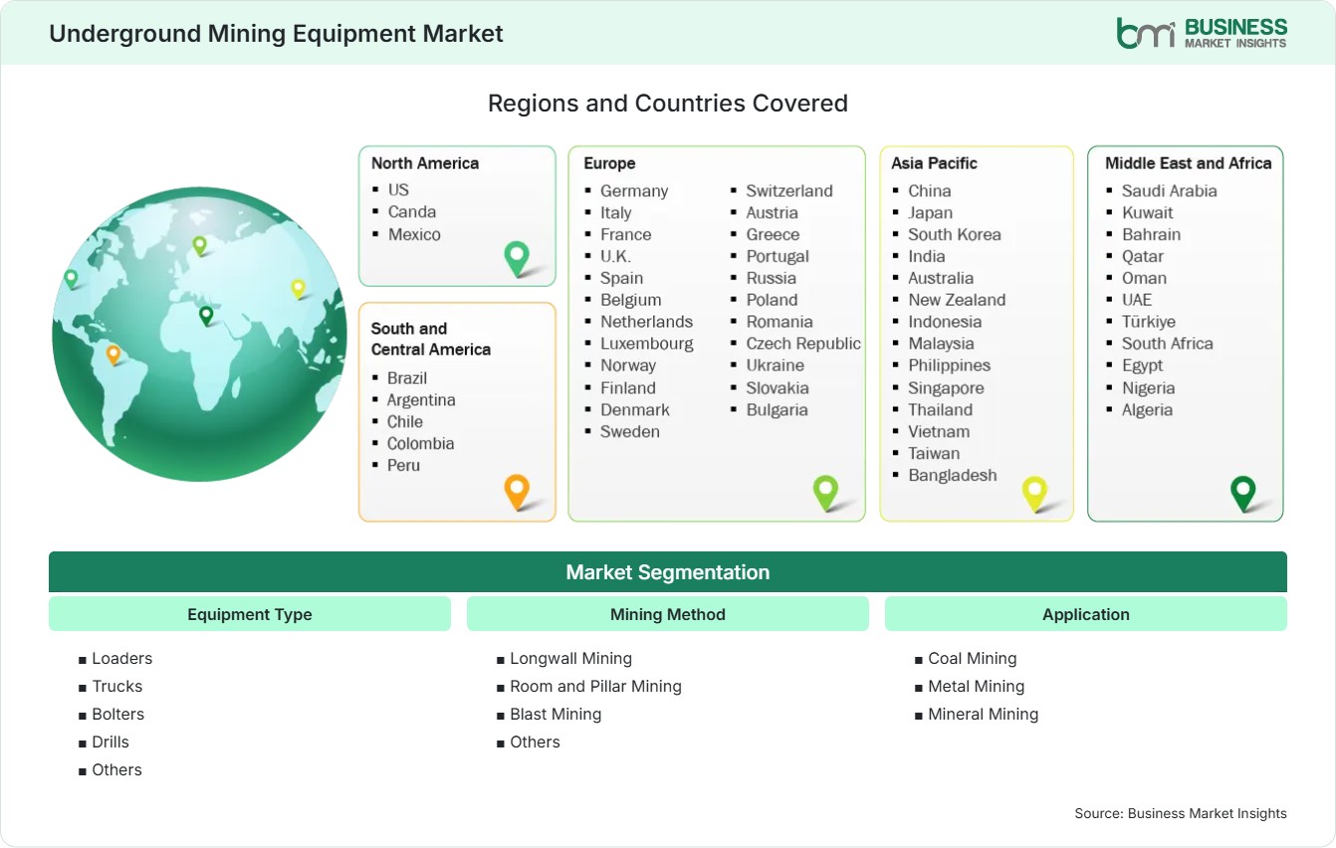Select the Mining Method segment header
Viewport: 1336px width, 848px height.
point(668,614)
